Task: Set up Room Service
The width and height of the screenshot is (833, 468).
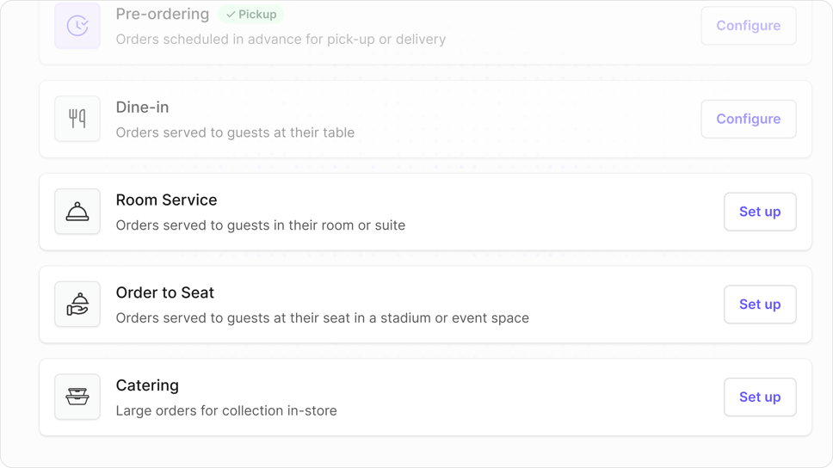Action: 760,212
